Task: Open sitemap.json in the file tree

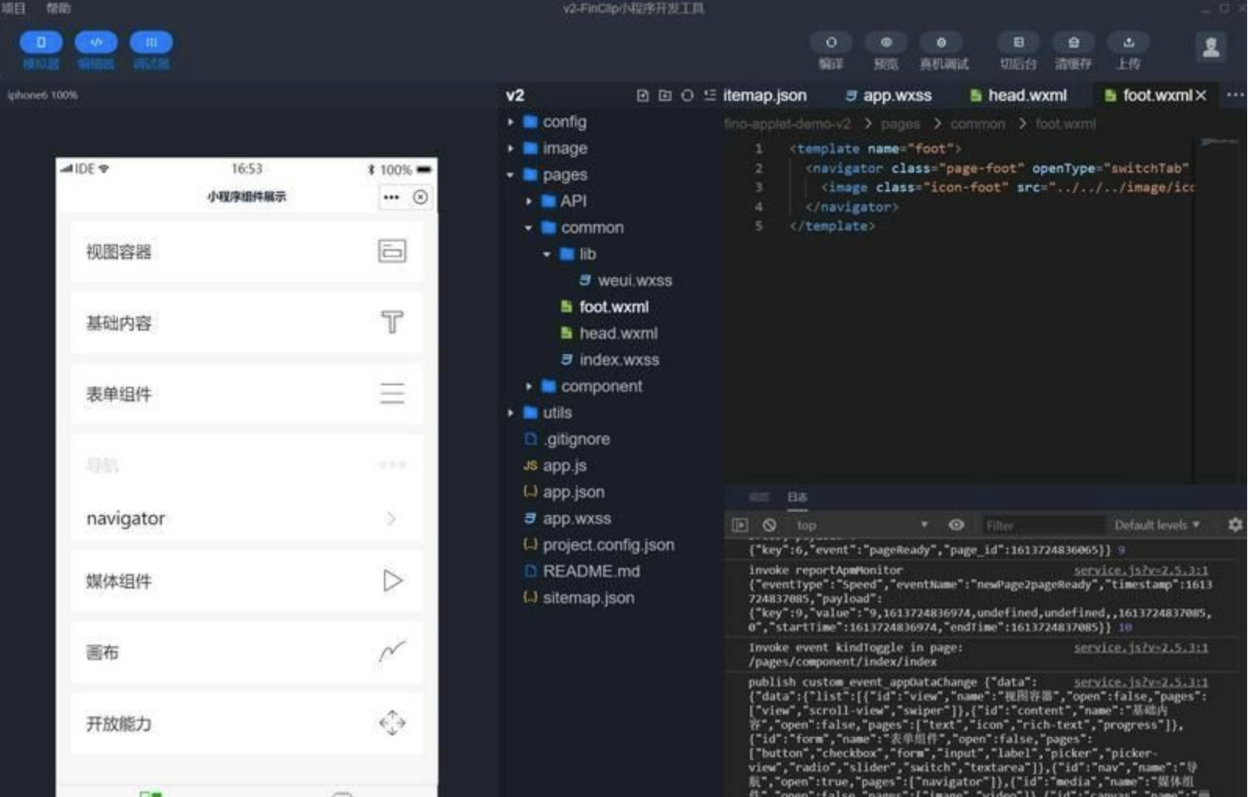Action: pyautogui.click(x=579, y=599)
